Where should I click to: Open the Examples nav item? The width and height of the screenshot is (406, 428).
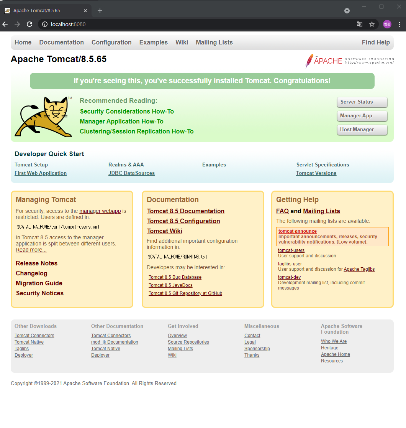pos(154,42)
